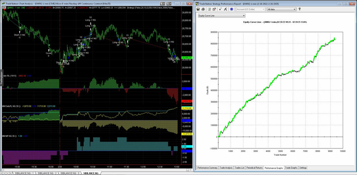Open the Account (US Dollar) dropdown
Viewport: 357px width, 175px height.
[x=251, y=9]
